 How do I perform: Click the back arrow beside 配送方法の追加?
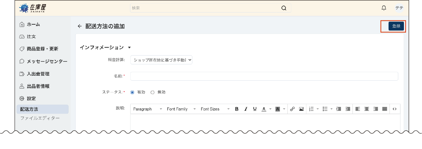coord(80,26)
